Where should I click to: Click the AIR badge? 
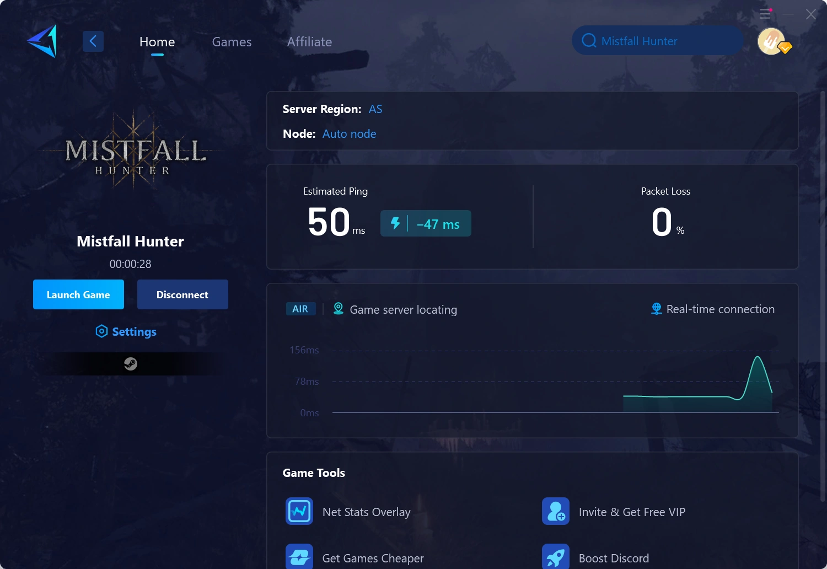[x=300, y=309]
